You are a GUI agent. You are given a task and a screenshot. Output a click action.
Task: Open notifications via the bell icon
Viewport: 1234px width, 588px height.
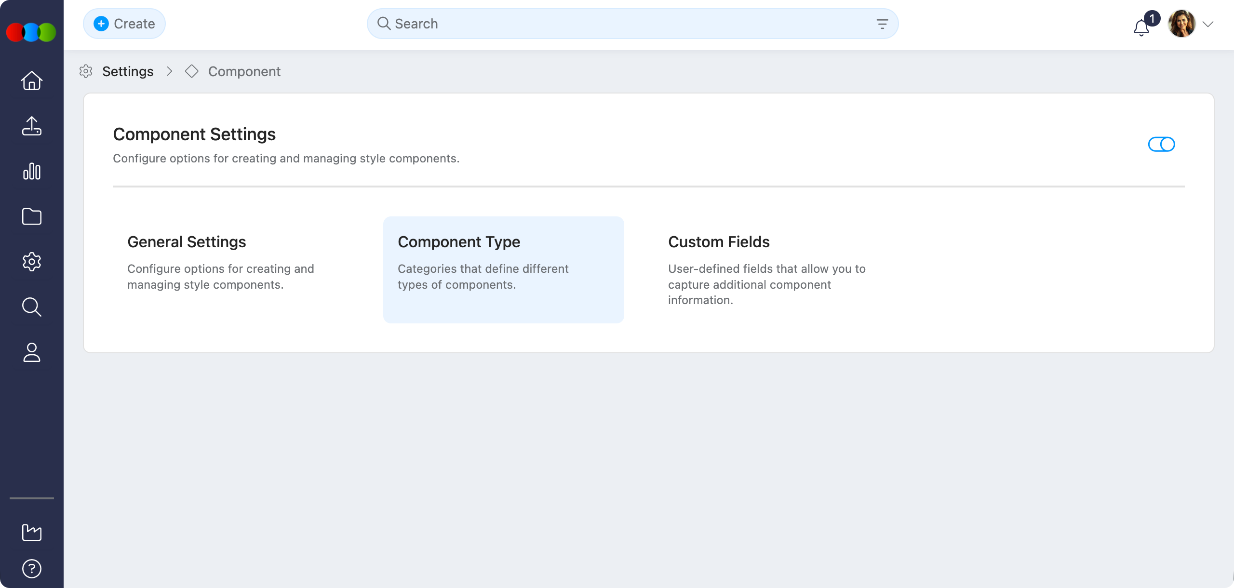[x=1140, y=27]
